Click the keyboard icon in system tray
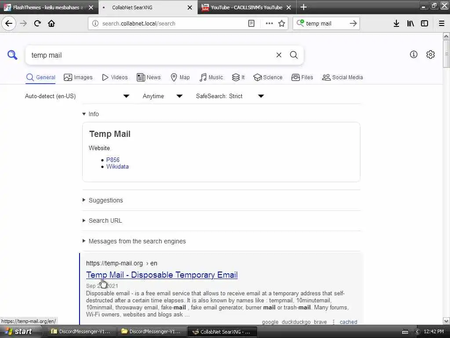Viewport: 450px width, 338px height. (x=405, y=332)
